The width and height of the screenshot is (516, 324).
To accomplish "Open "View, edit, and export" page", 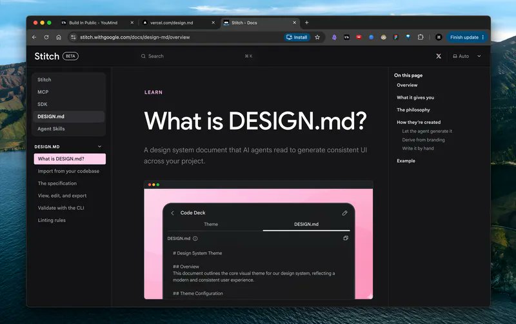I will pos(62,196).
